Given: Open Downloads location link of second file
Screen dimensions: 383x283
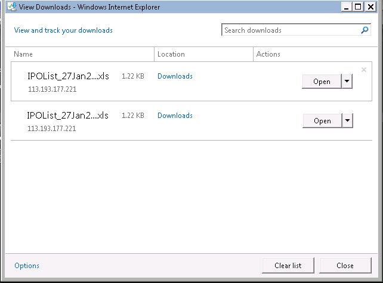Looking at the screenshot, I should (175, 116).
